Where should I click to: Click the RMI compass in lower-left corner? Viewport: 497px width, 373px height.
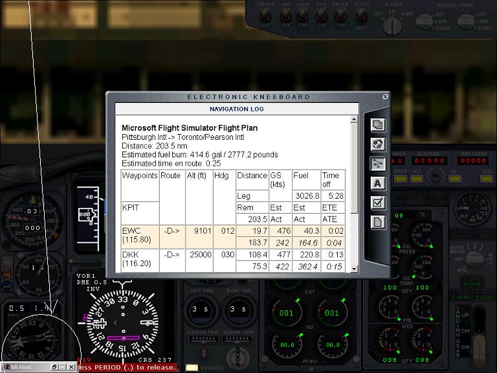32,339
